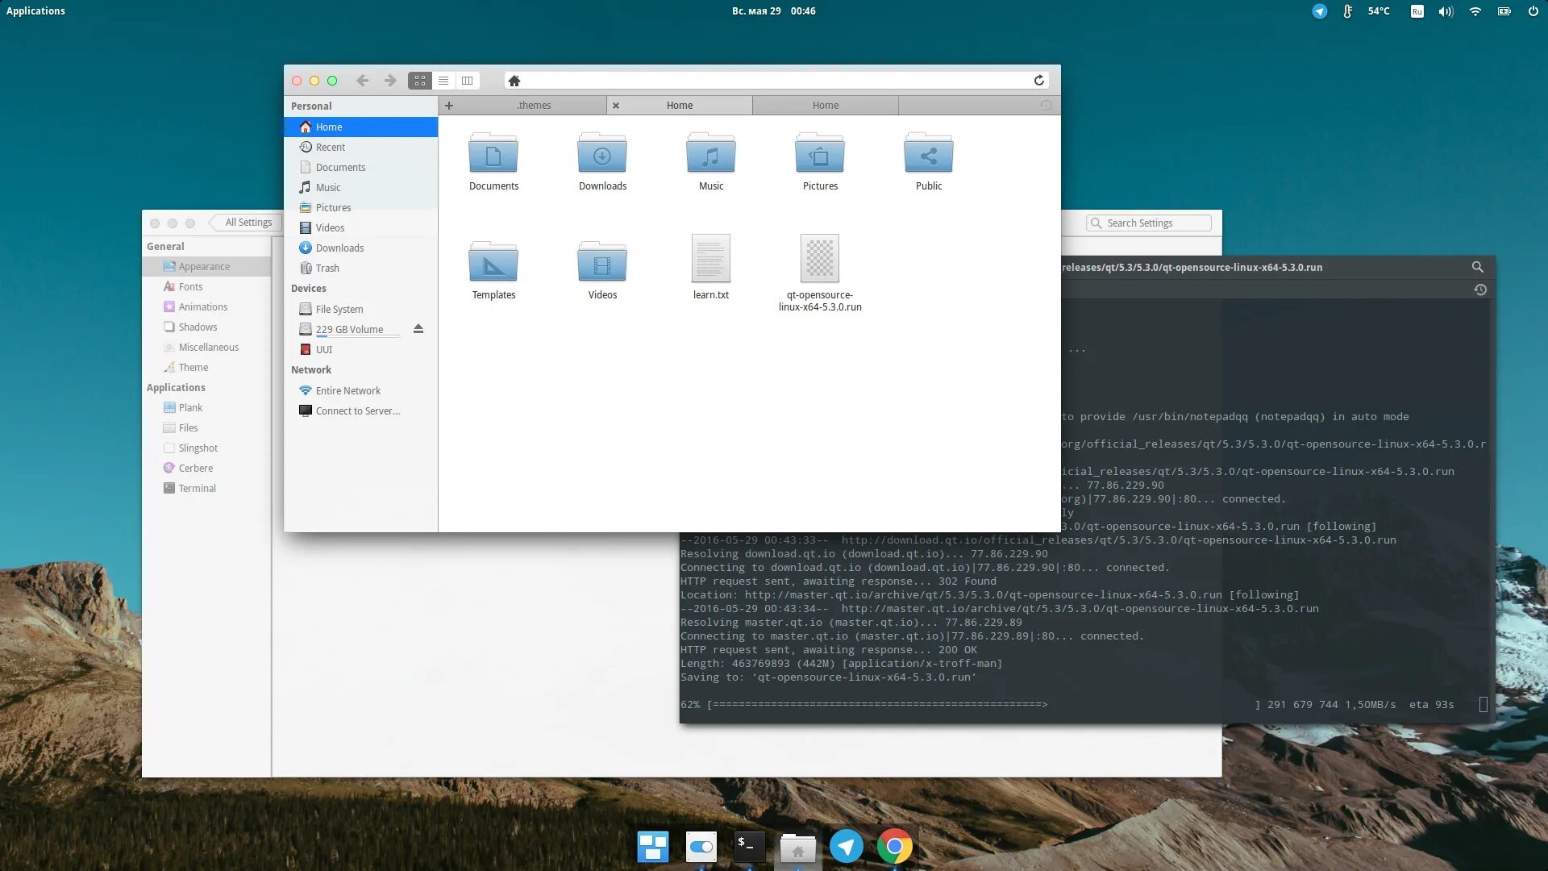Viewport: 1548px width, 871px height.
Task: Eject the 229 GB Volume
Action: (x=418, y=329)
